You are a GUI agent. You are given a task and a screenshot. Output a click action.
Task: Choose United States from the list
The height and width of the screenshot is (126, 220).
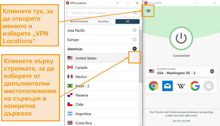pos(86,58)
